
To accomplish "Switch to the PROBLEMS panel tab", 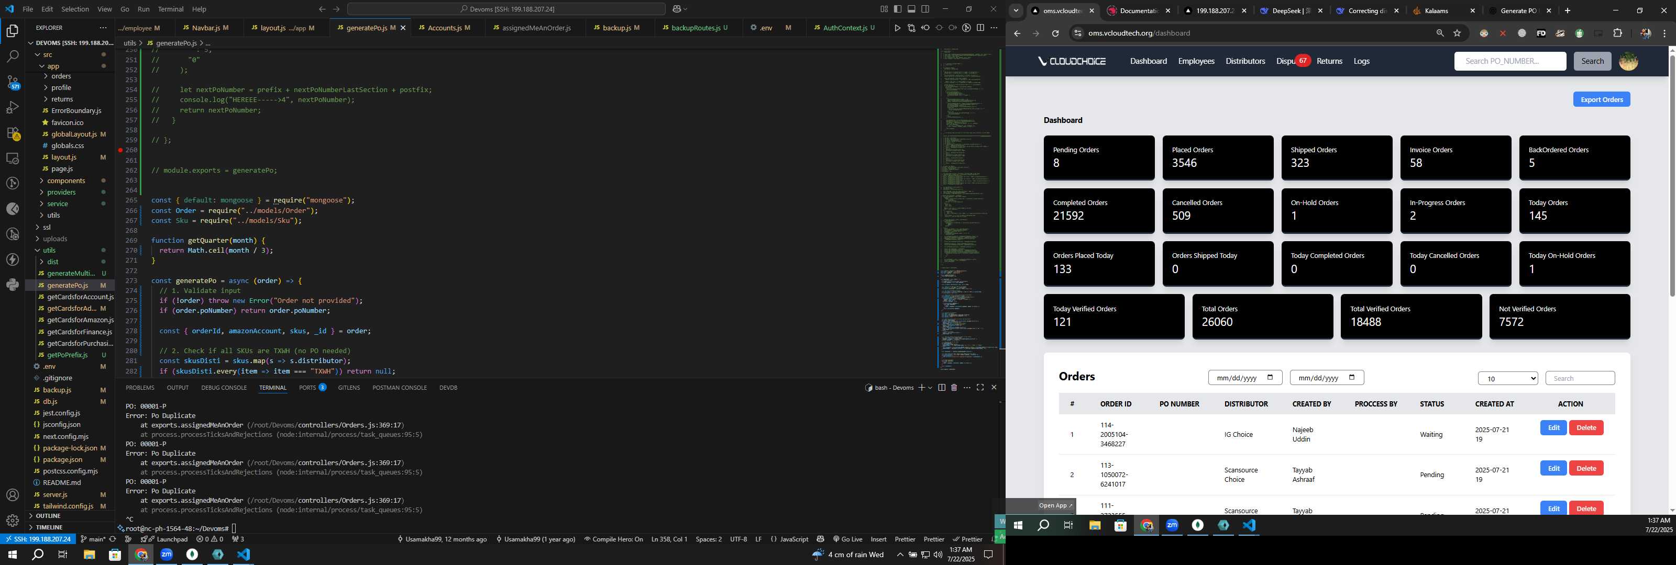I will click(x=140, y=388).
